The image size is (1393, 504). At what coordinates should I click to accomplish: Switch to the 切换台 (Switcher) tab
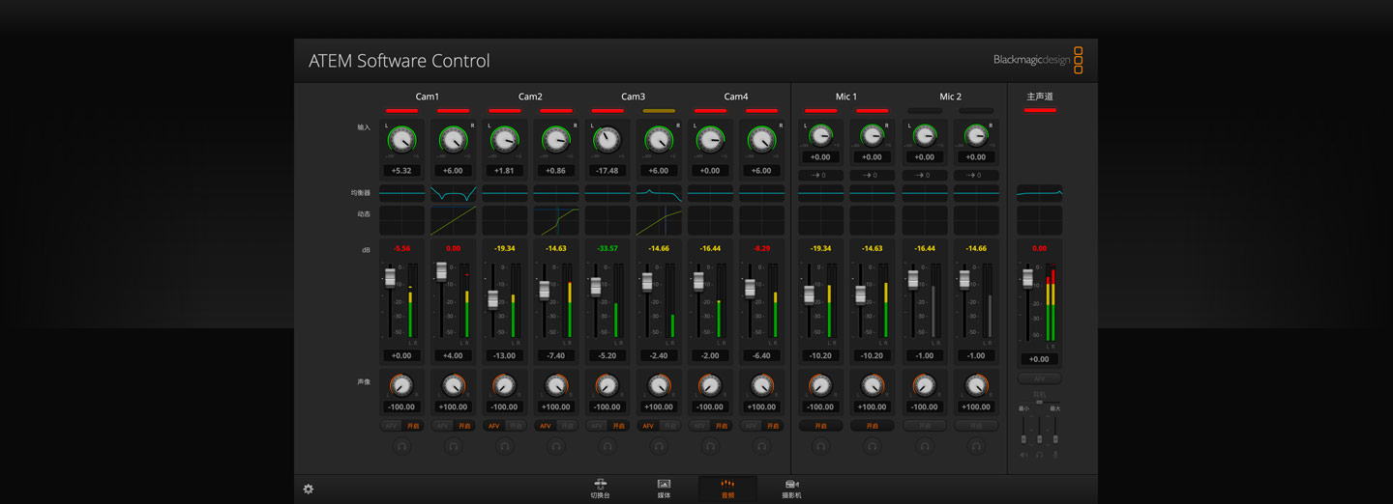click(x=600, y=489)
